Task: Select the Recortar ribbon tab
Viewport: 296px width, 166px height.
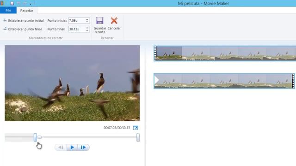Action: [27, 11]
